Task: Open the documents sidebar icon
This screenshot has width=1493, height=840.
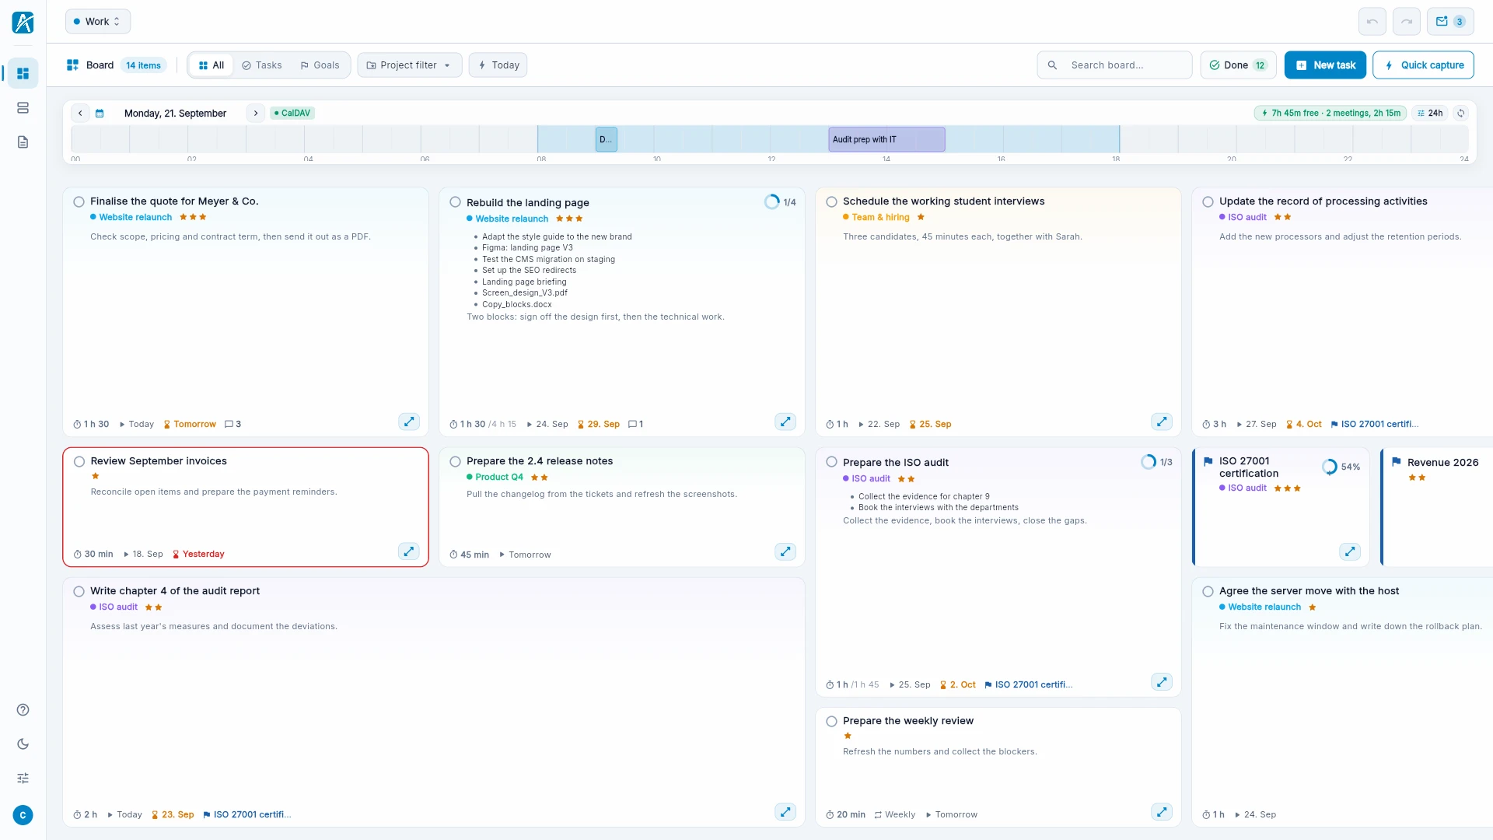Action: (23, 142)
